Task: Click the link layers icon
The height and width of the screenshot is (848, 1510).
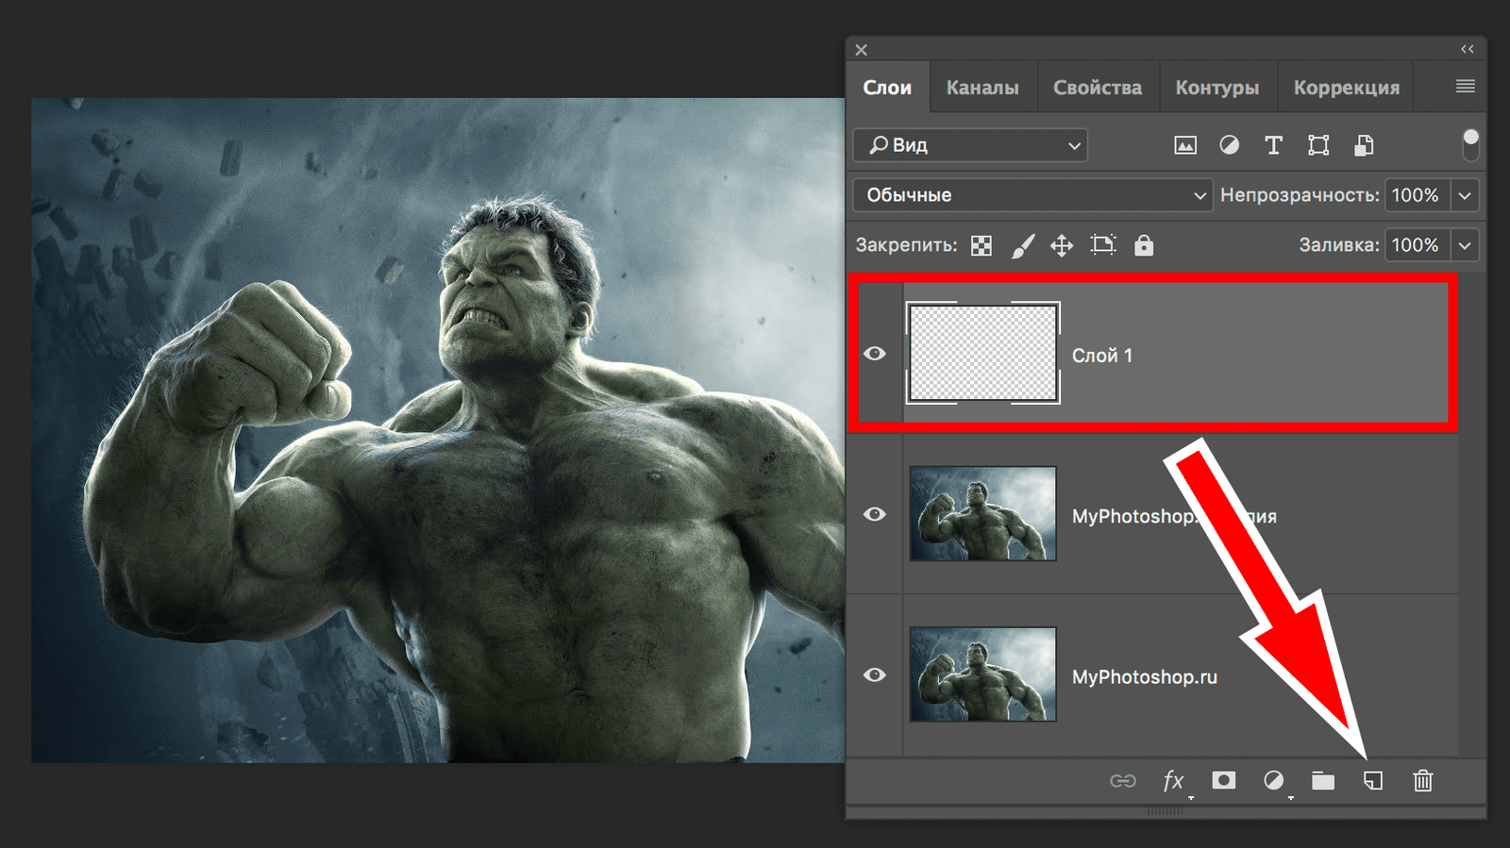Action: (x=1122, y=781)
